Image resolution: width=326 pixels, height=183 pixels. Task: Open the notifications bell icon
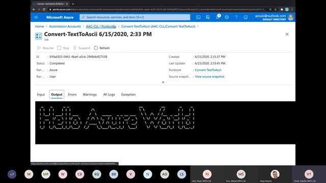click(x=218, y=17)
